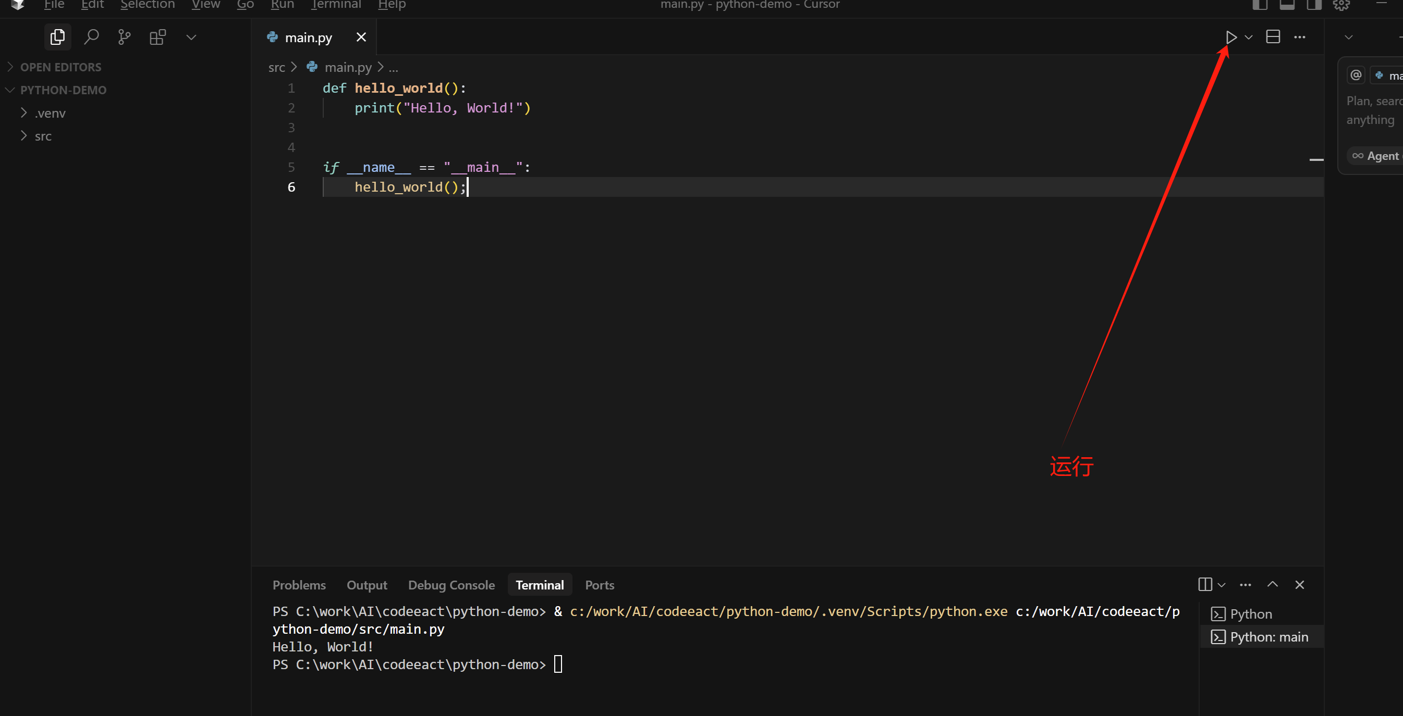Open the Extensions view icon

click(x=157, y=37)
